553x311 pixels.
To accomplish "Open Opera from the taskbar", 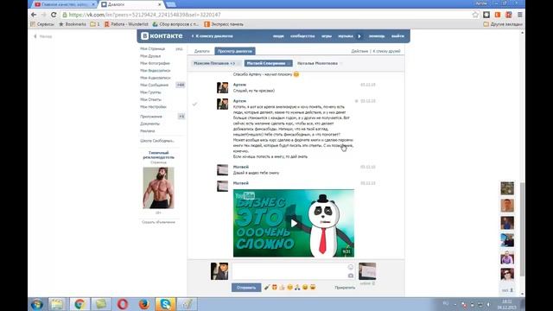I will pos(123,304).
